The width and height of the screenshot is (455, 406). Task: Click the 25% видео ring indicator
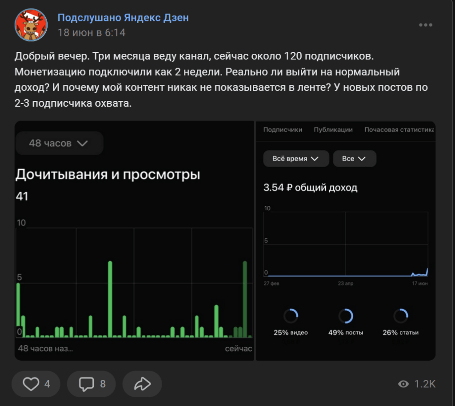(291, 316)
